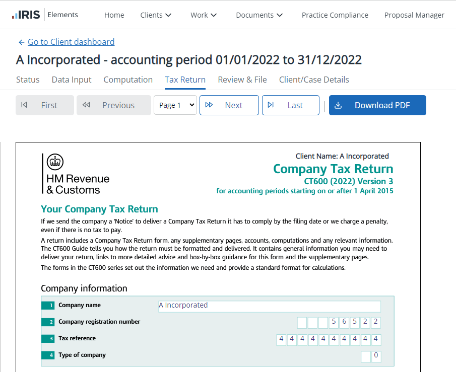Click the Previous page arrows icon
456x372 pixels.
(86, 105)
